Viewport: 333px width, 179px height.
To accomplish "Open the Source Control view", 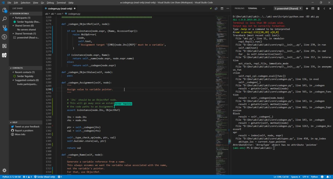I will 4,28.
